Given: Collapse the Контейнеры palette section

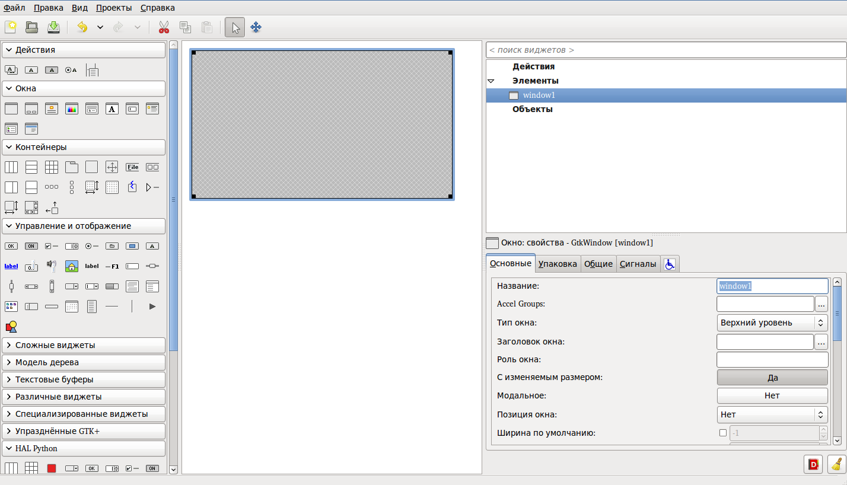Looking at the screenshot, I should (x=84, y=147).
